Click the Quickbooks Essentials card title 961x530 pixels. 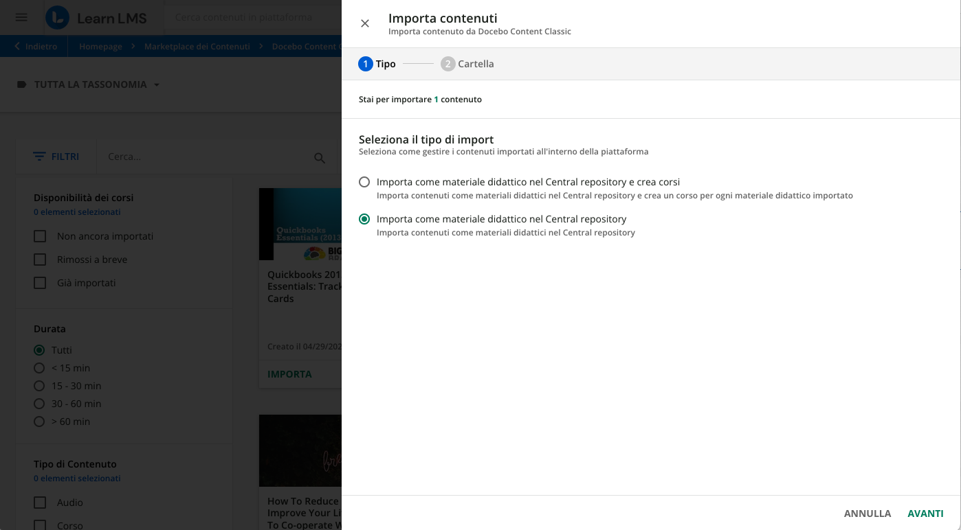(x=305, y=286)
